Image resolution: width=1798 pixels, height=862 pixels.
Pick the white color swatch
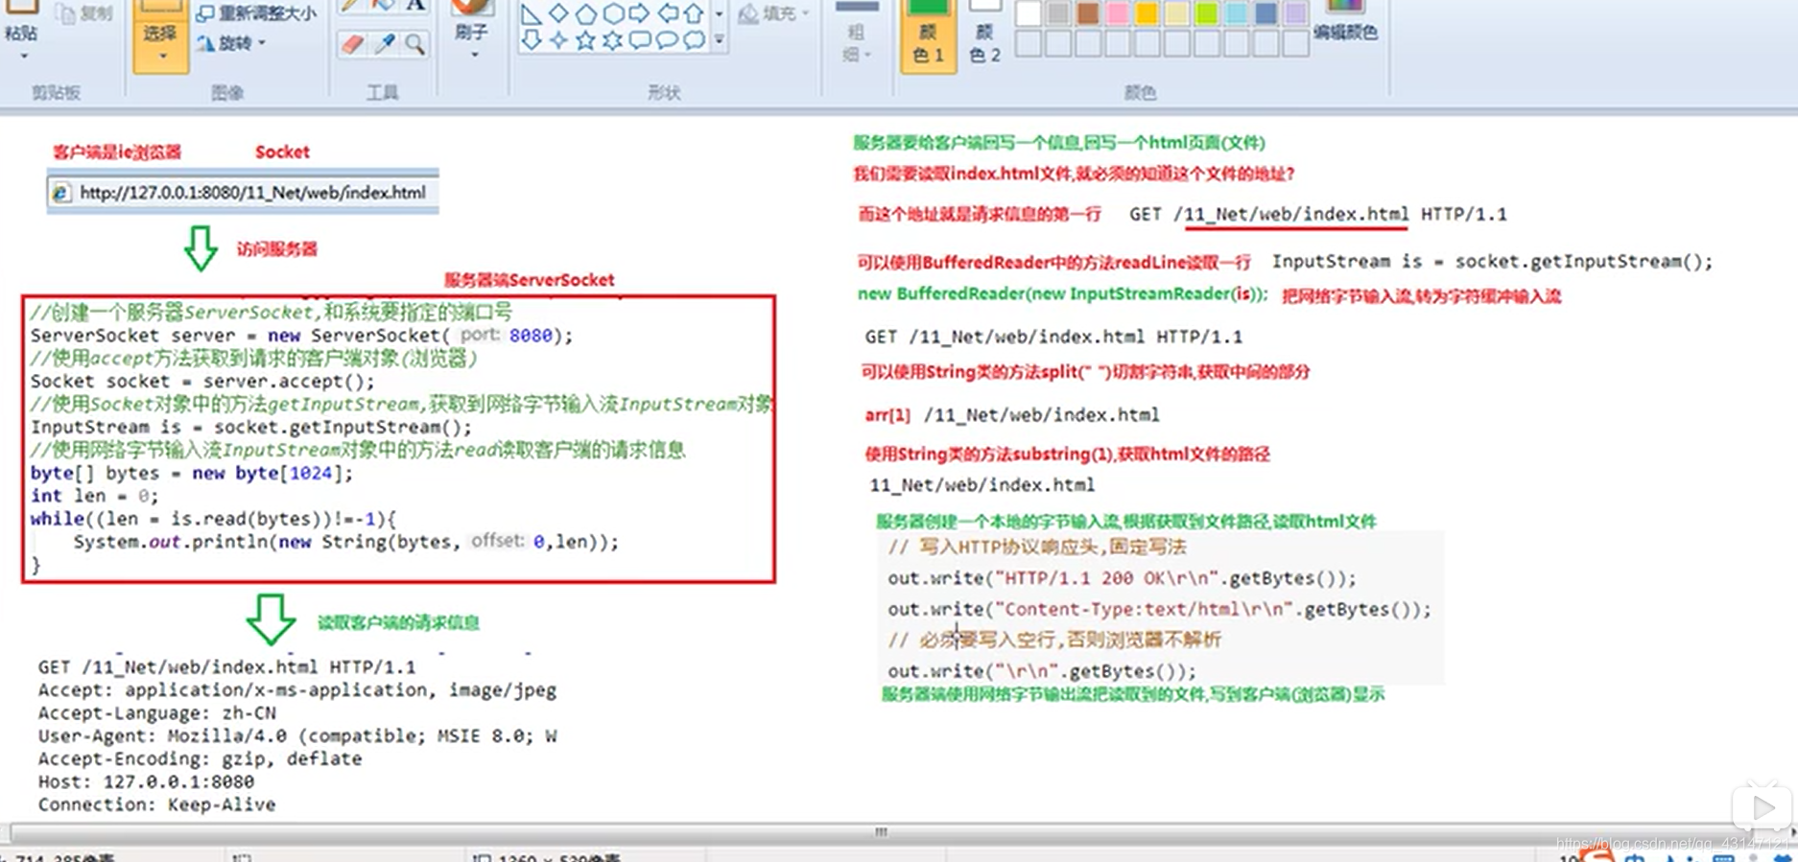pos(1029,13)
